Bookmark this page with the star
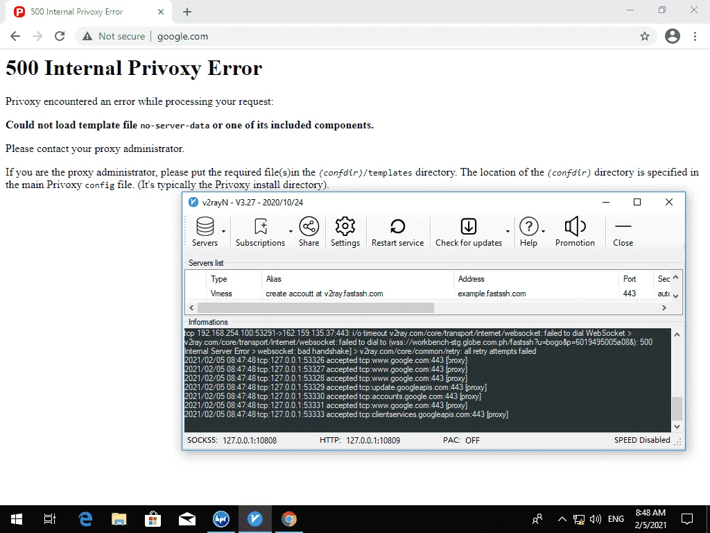The height and width of the screenshot is (533, 710). coord(645,36)
